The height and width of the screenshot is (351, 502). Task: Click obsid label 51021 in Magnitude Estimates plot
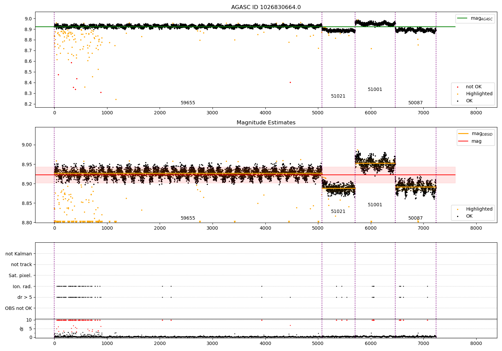click(338, 212)
